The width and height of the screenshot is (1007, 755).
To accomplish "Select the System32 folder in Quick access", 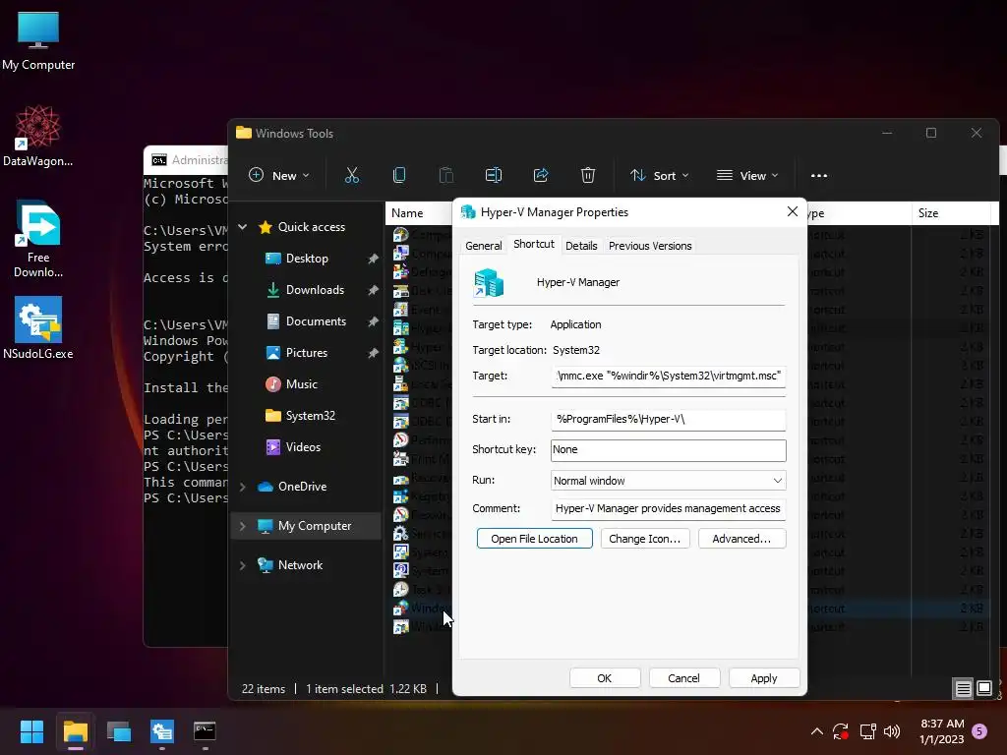I will pyautogui.click(x=310, y=416).
